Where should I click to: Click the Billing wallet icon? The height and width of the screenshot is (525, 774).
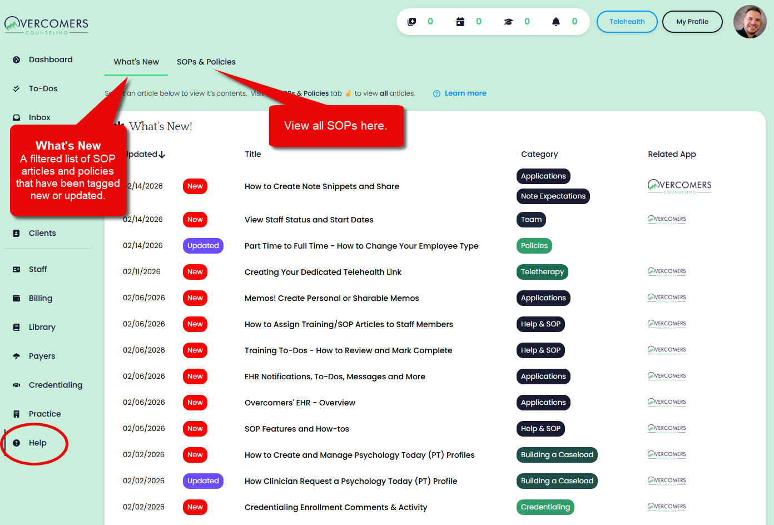(x=17, y=298)
